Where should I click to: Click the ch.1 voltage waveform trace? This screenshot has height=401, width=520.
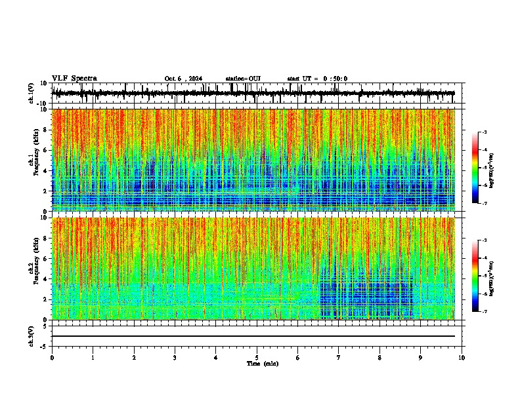pos(253,93)
